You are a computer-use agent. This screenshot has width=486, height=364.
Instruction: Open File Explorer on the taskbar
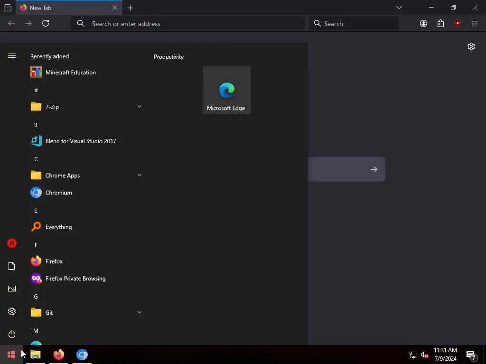click(36, 355)
